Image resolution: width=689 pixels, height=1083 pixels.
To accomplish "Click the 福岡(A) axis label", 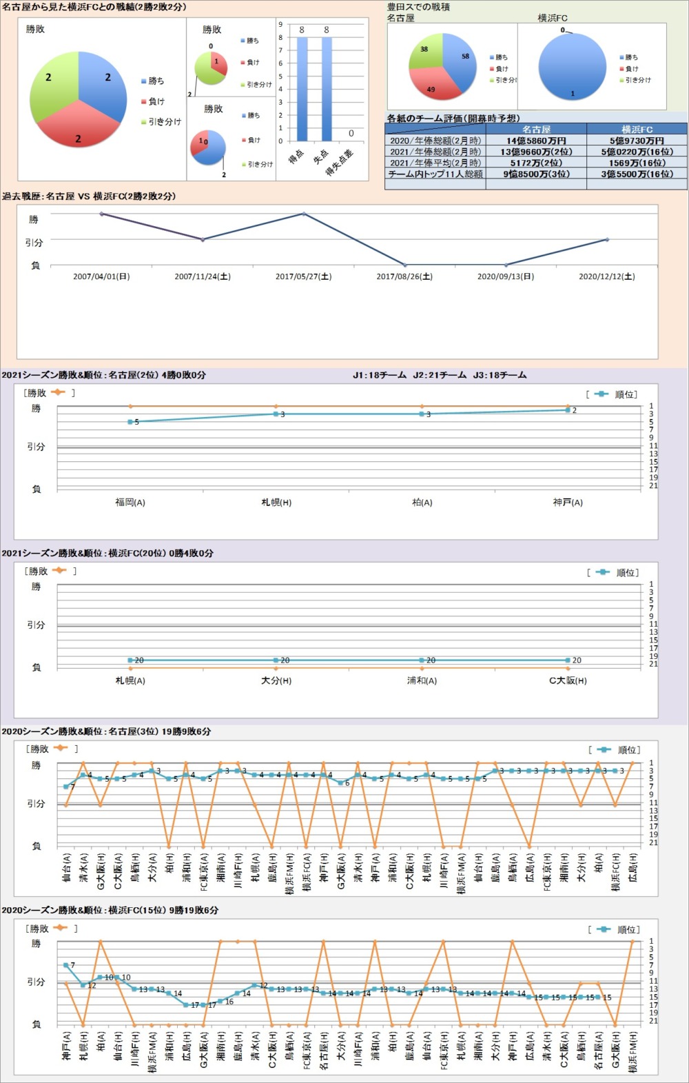I will tap(130, 503).
